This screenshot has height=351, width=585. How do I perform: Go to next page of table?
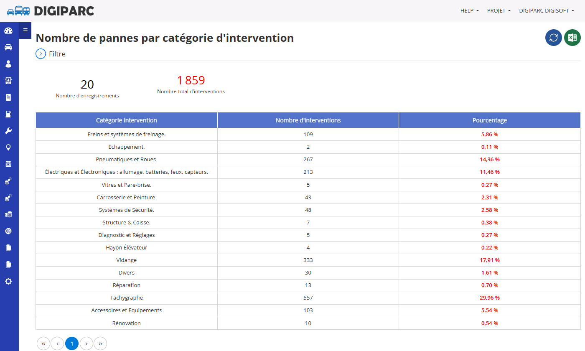click(x=86, y=343)
